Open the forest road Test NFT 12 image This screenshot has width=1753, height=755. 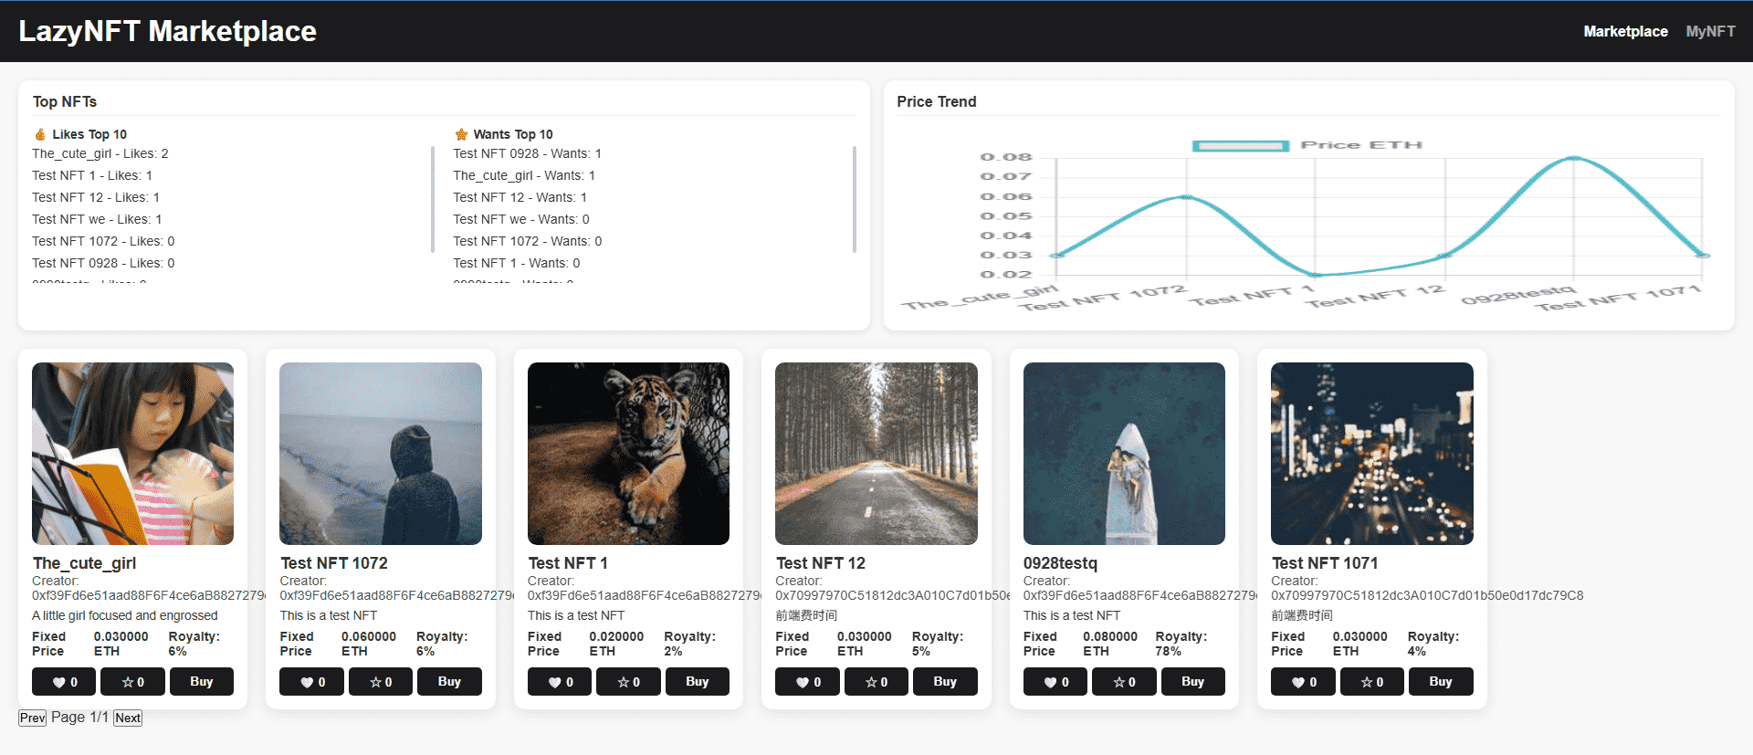pyautogui.click(x=876, y=454)
